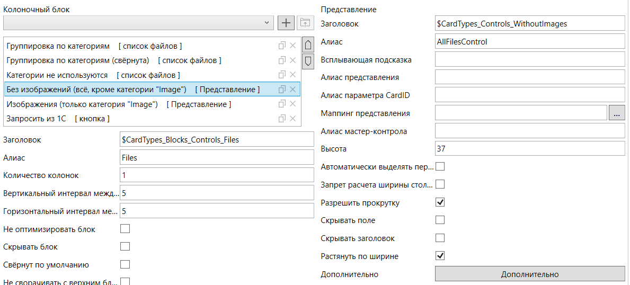
Task: Move selected control up in the list
Action: point(308,44)
